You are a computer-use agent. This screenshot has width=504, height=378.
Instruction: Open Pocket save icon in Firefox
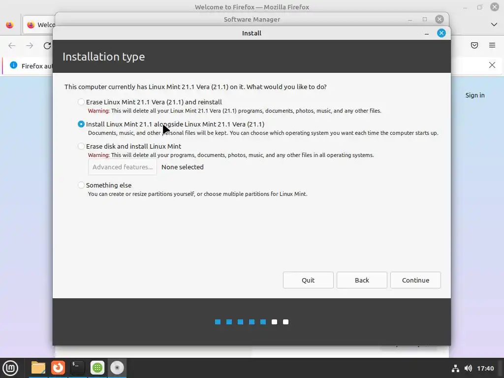(474, 45)
